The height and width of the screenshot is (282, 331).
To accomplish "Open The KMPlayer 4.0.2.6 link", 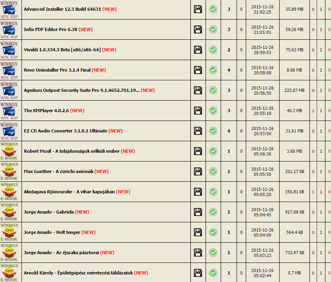I will click(47, 111).
